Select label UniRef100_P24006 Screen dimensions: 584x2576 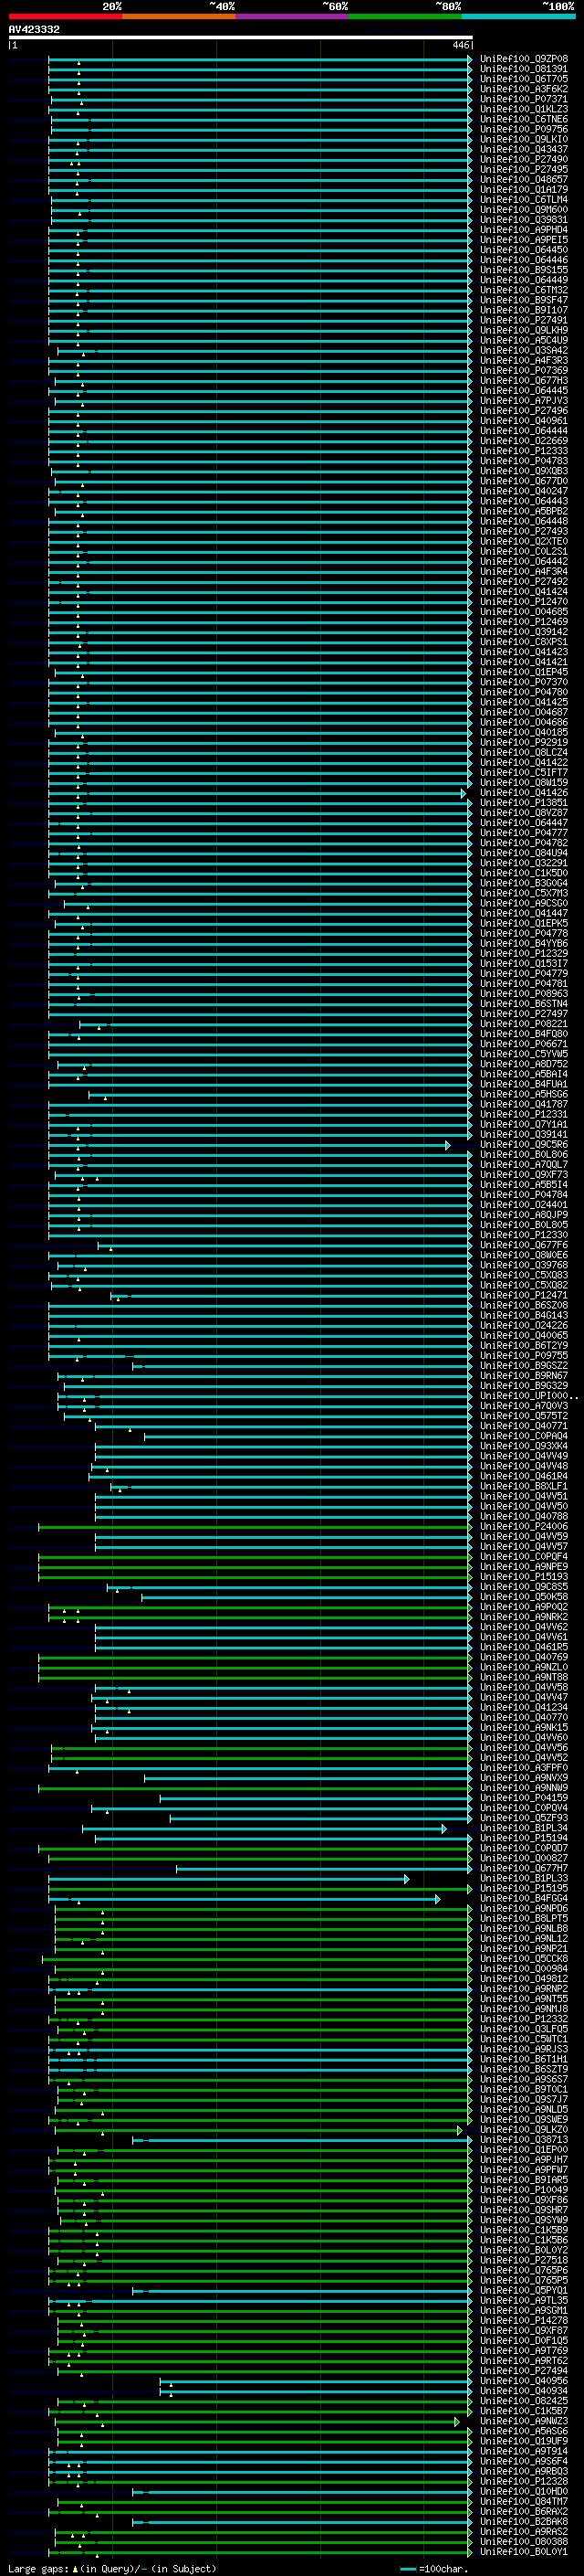click(523, 1526)
